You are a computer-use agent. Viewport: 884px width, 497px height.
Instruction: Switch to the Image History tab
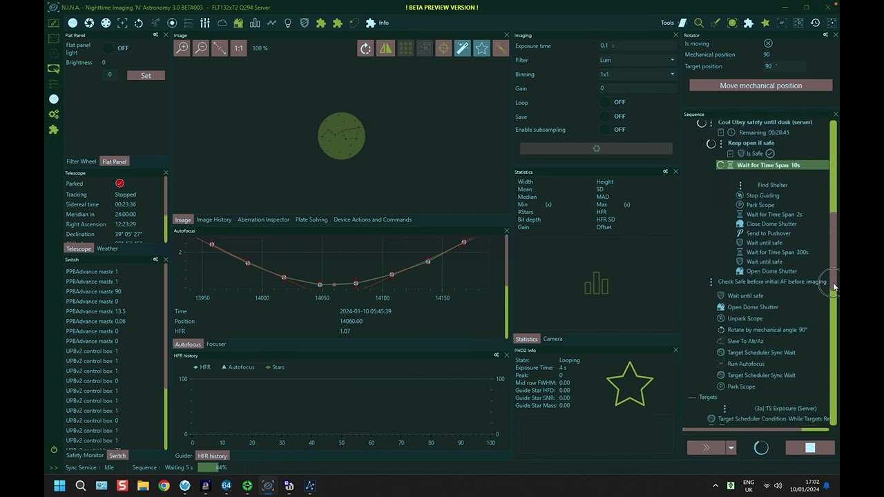214,220
